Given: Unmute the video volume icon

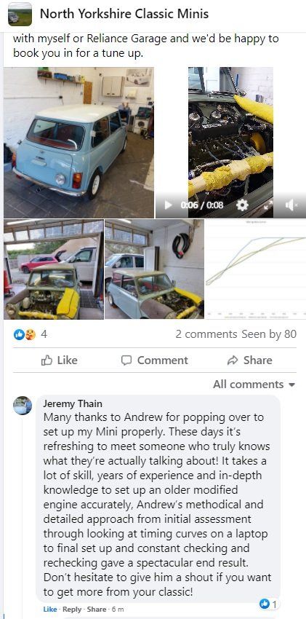Looking at the screenshot, I should click(291, 205).
